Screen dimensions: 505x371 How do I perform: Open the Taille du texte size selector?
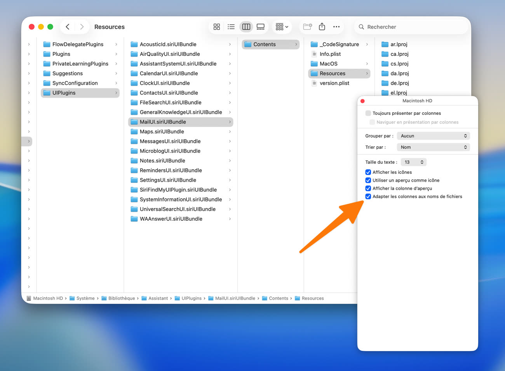tap(413, 162)
